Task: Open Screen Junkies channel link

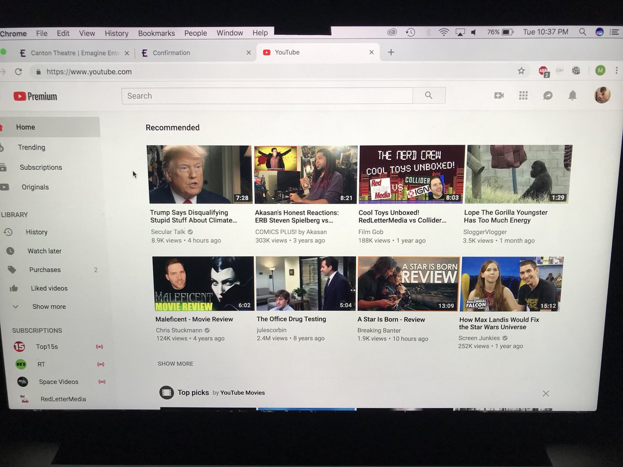Action: [x=479, y=338]
